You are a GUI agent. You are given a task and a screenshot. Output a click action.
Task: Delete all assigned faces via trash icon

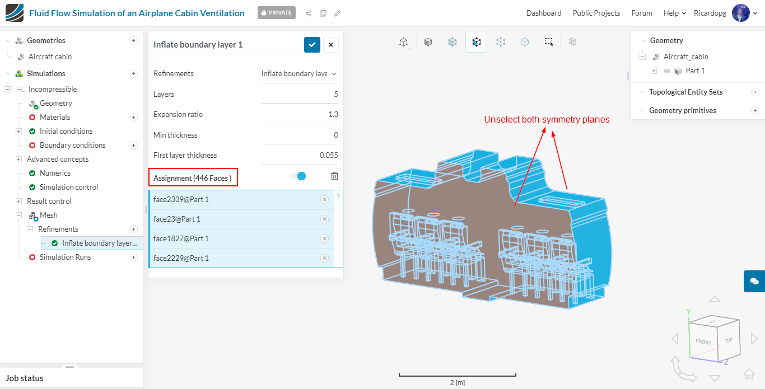point(334,176)
